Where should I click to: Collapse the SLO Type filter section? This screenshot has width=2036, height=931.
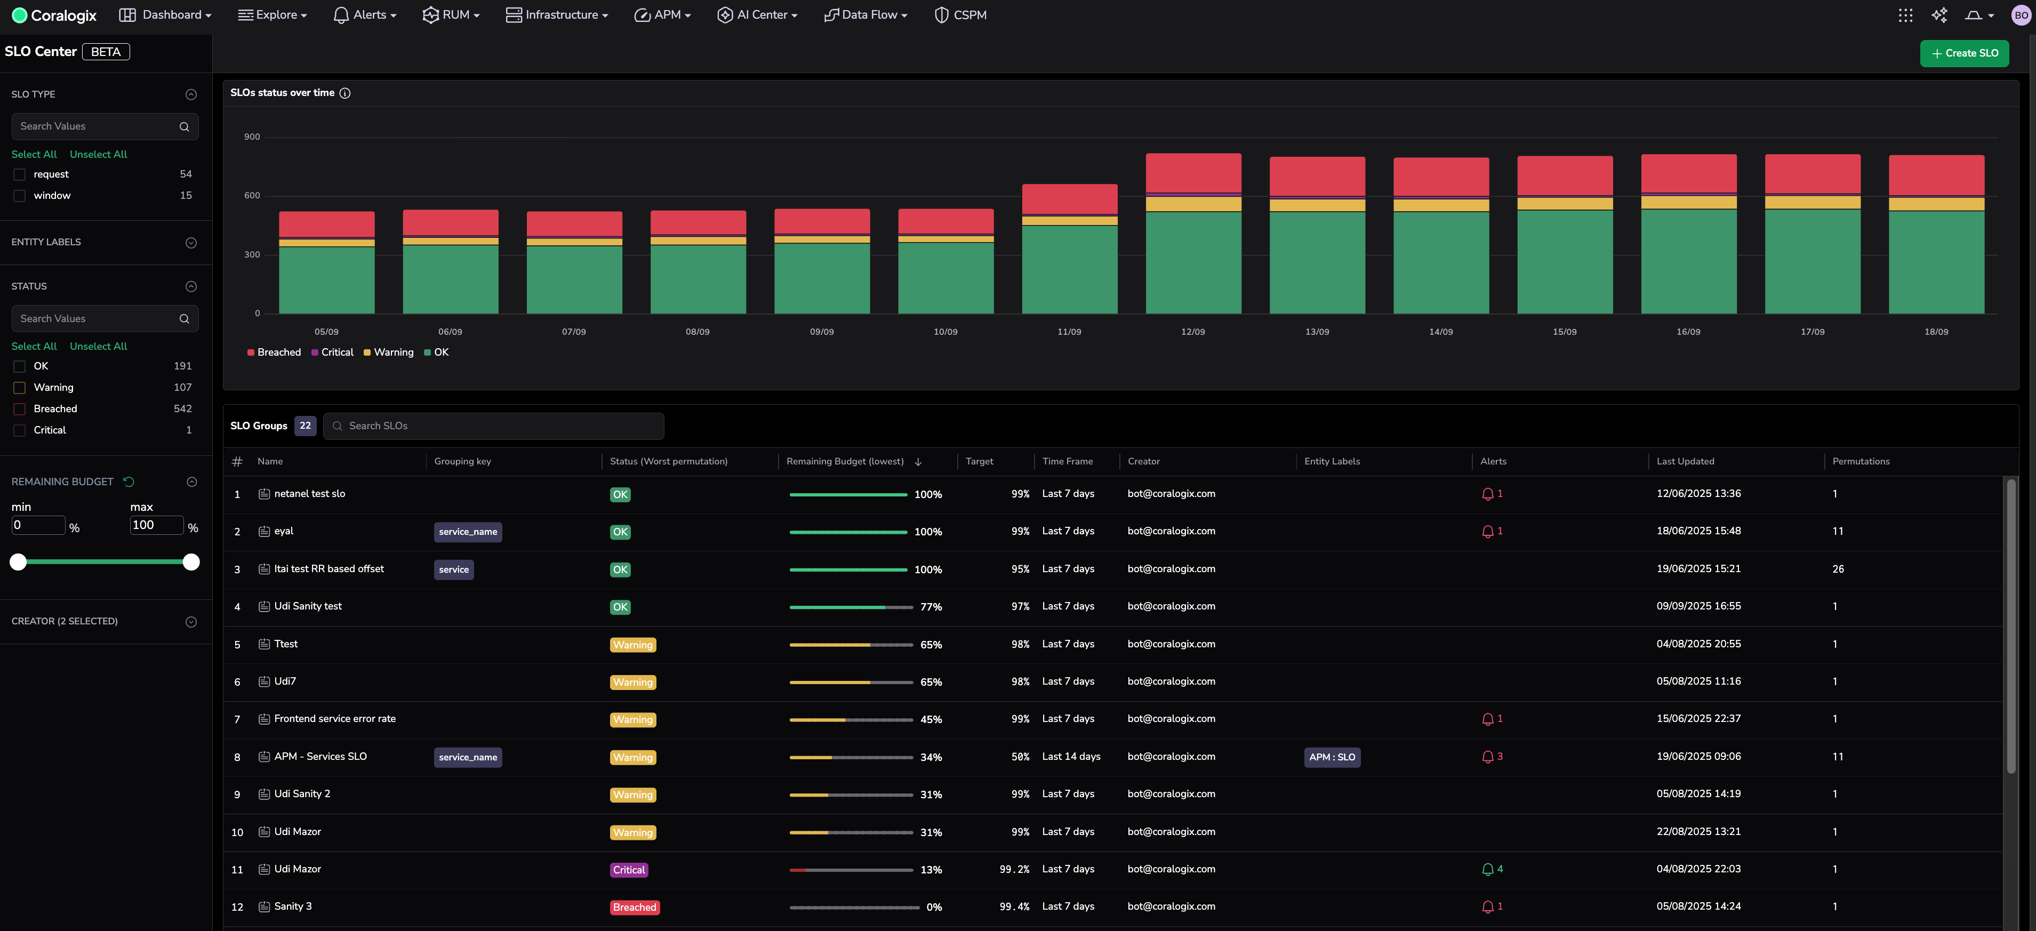pyautogui.click(x=190, y=95)
